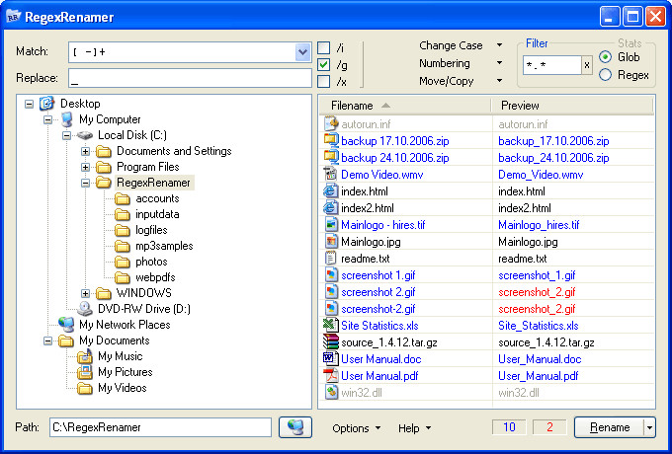The width and height of the screenshot is (672, 454).
Task: Click the source_1.4.12.tar.gz archive icon
Action: 331,341
